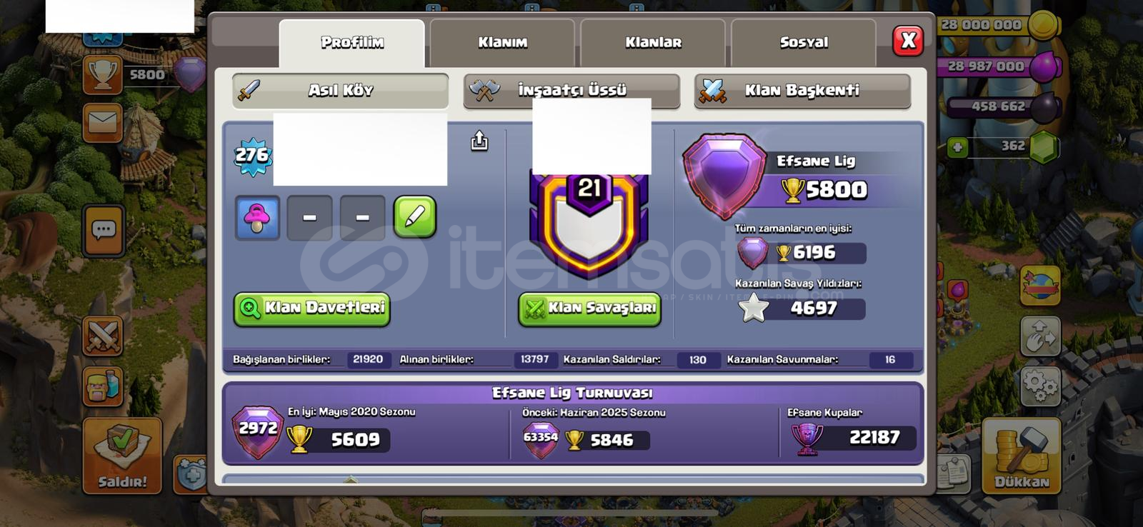Click the Klan Davetleri button
Image resolution: width=1143 pixels, height=527 pixels.
pyautogui.click(x=312, y=308)
